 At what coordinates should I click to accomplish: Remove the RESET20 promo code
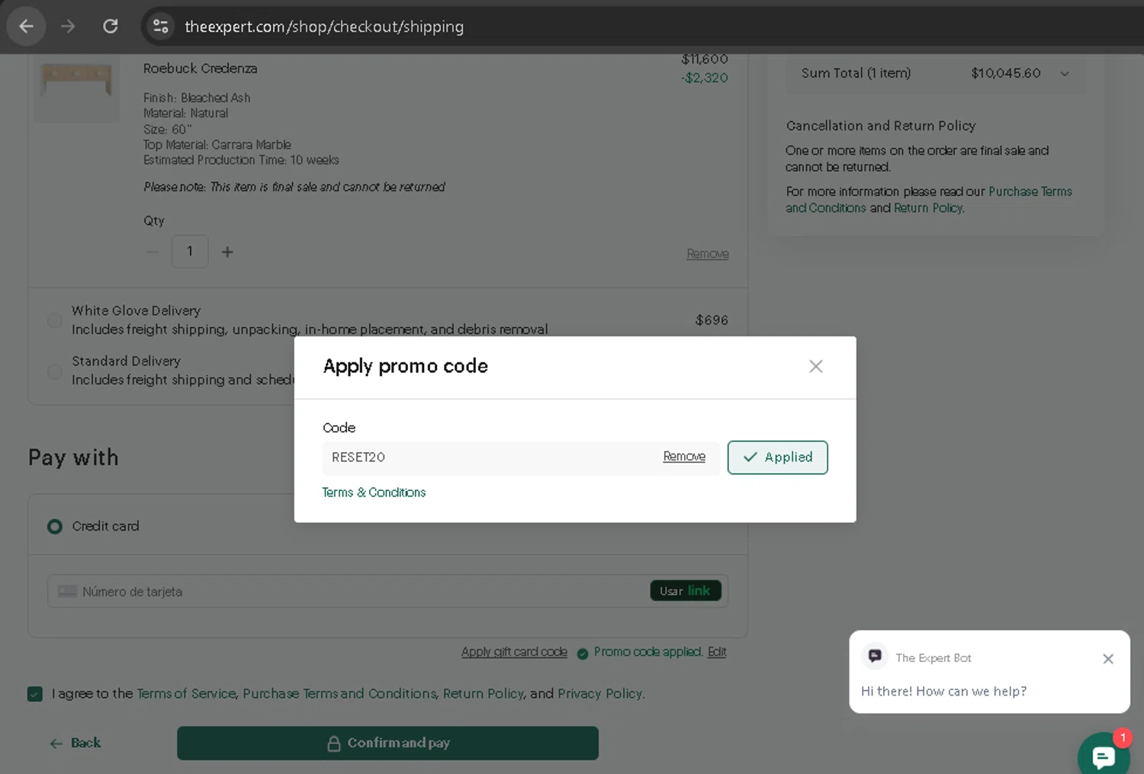point(684,457)
